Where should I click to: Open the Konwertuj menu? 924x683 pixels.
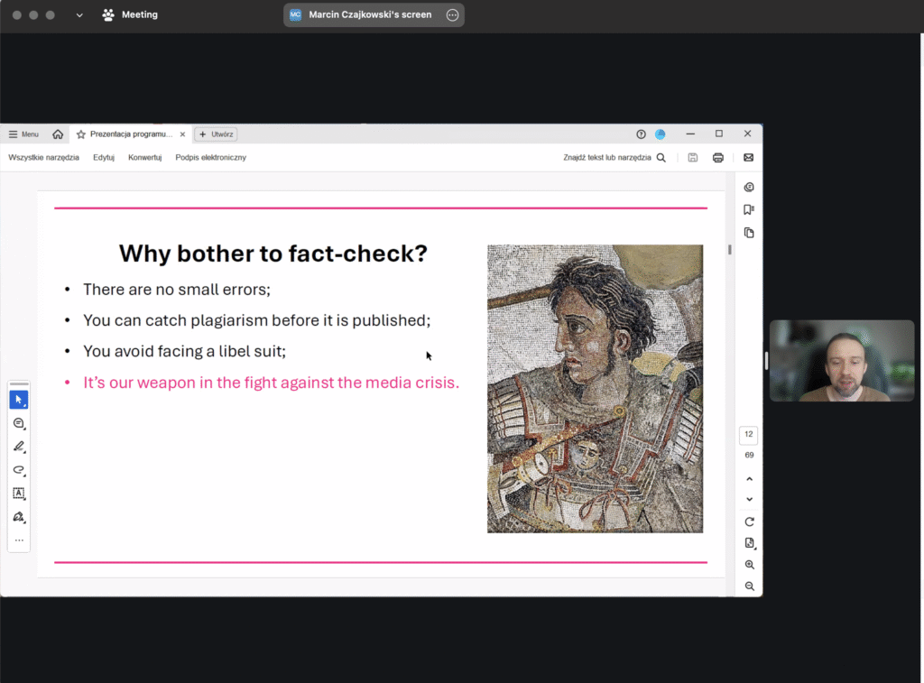(x=144, y=158)
